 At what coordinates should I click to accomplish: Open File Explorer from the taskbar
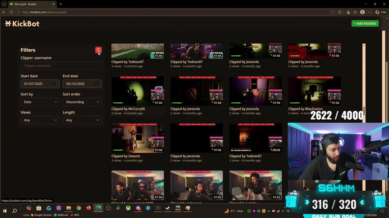[69, 208]
